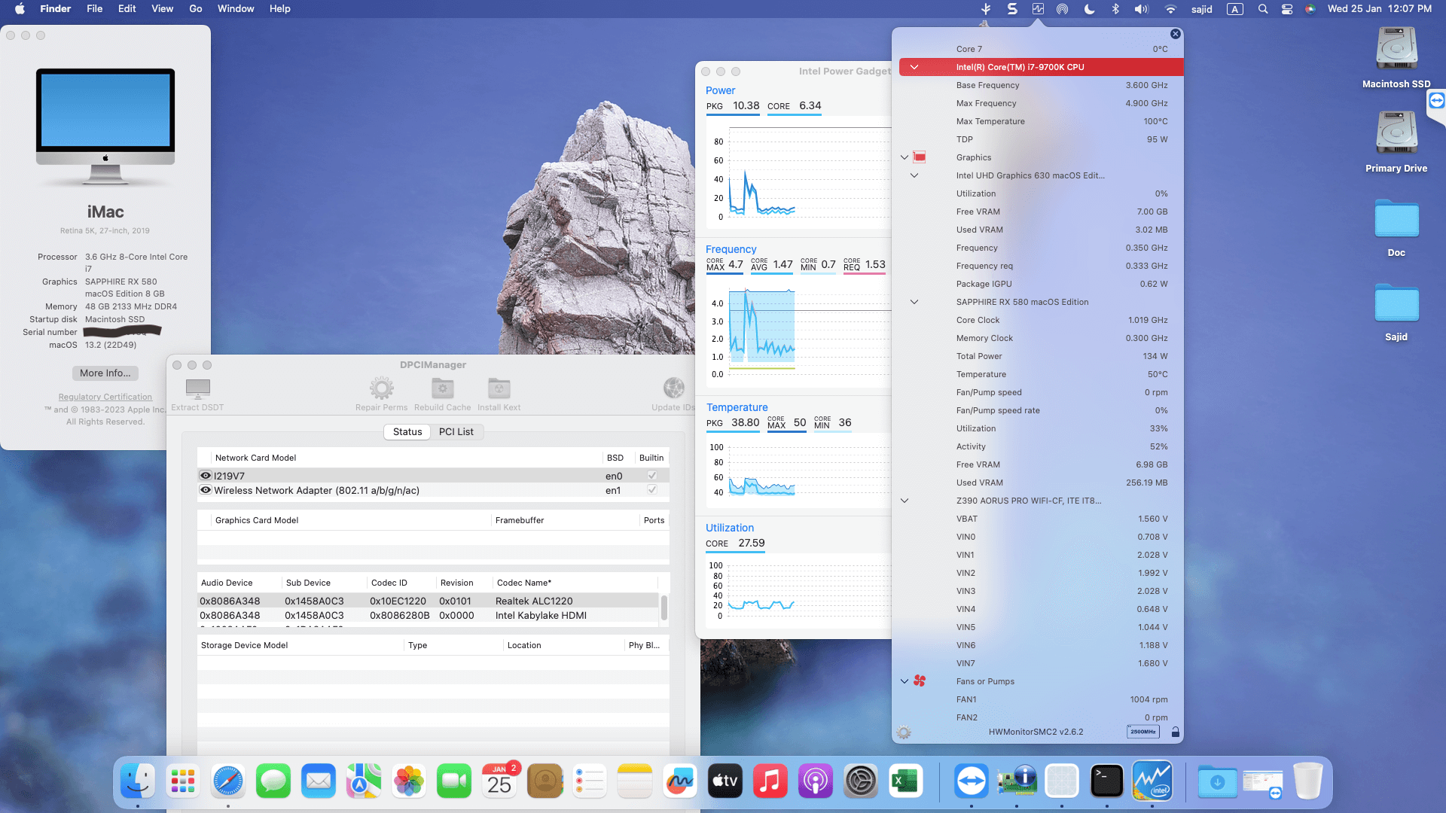Click eye icon beside Wireless Network Adapter
This screenshot has width=1446, height=813.
[205, 489]
